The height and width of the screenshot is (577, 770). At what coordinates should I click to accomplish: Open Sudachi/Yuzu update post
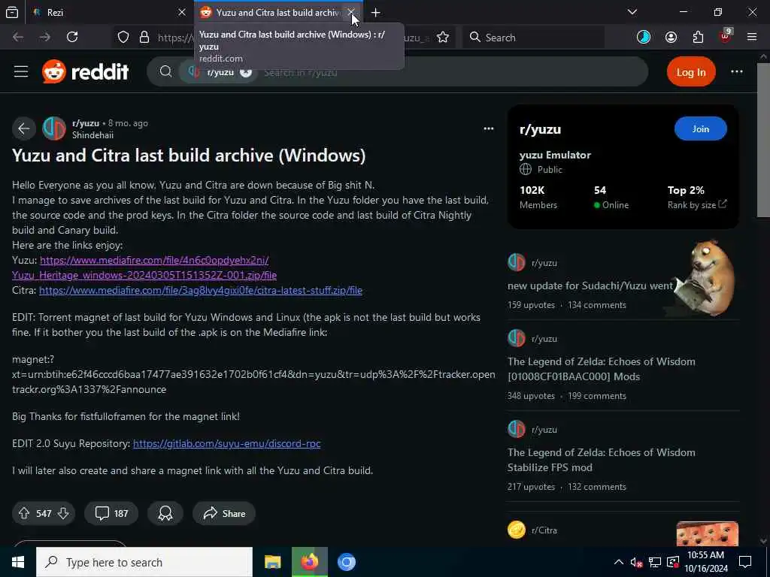click(590, 285)
